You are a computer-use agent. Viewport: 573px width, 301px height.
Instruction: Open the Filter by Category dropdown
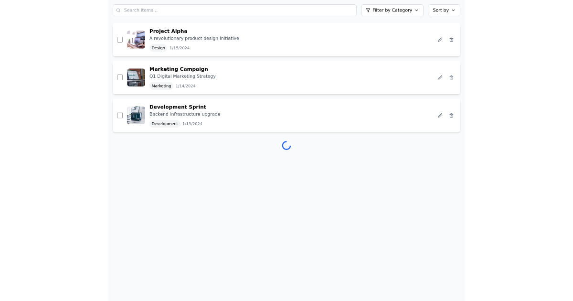[392, 10]
